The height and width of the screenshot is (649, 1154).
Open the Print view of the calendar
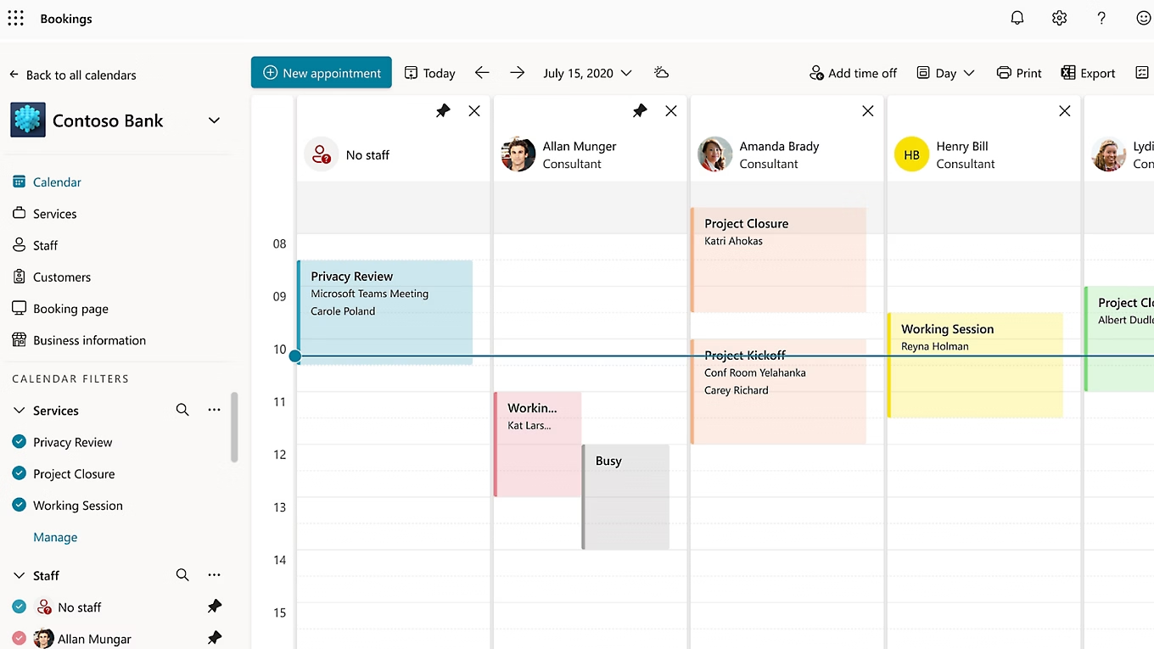click(1018, 73)
